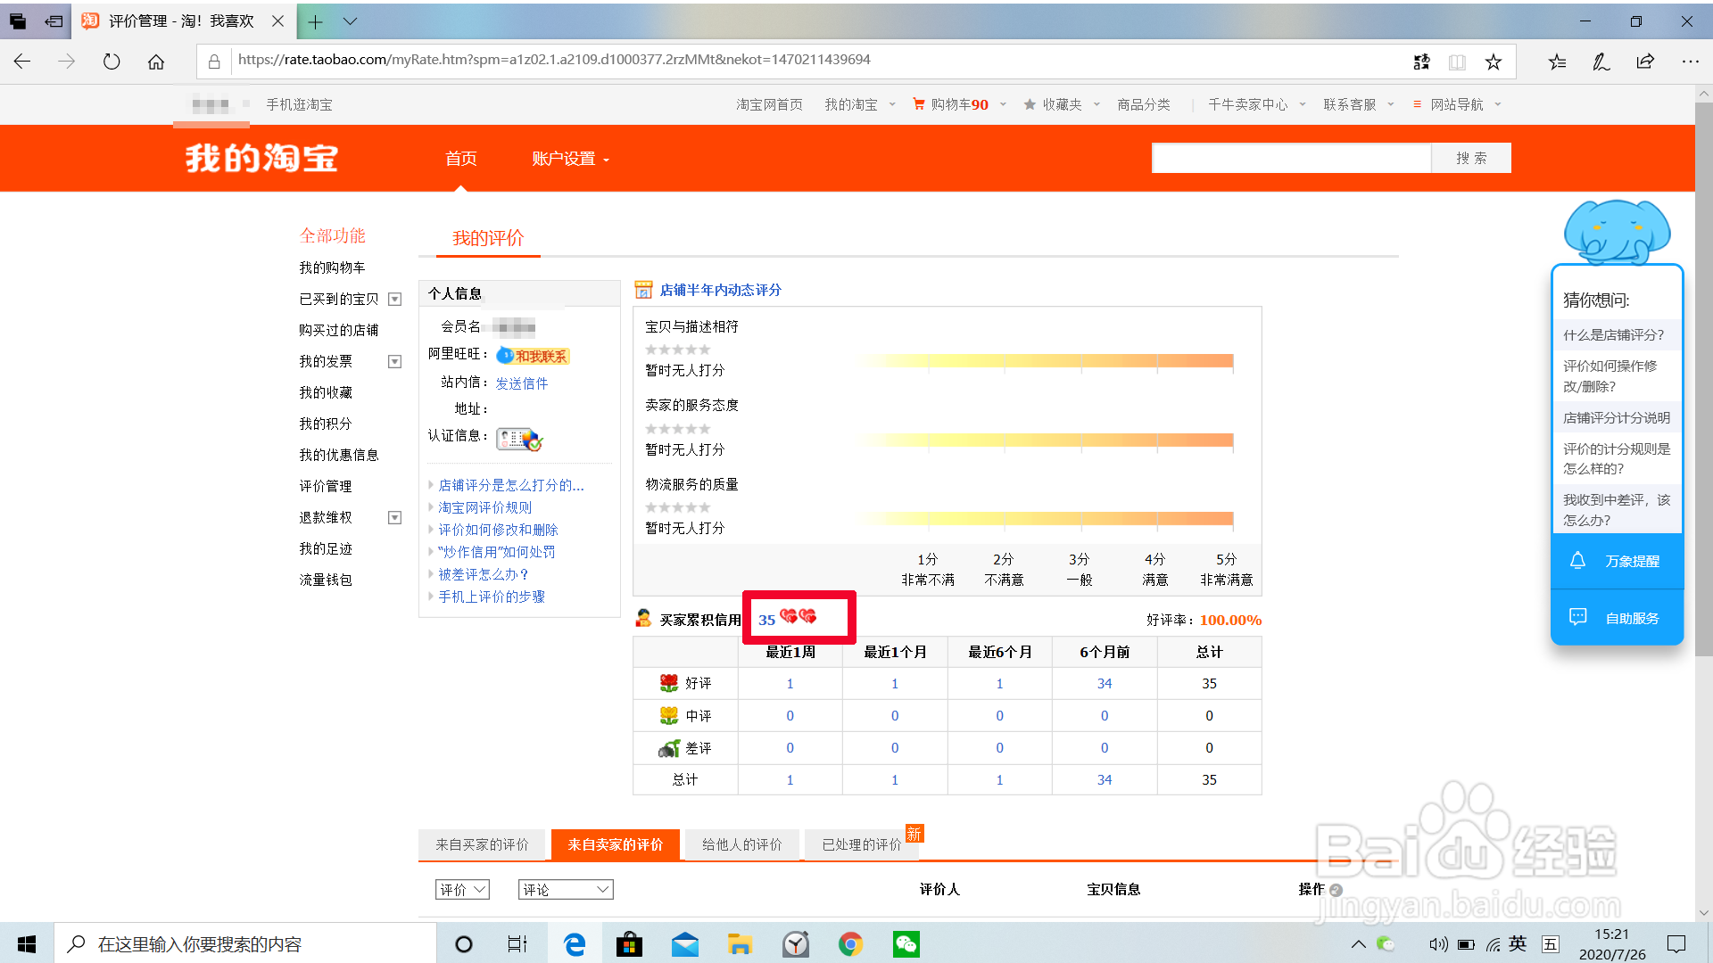Click the browser refresh button
1713x963 pixels.
[x=112, y=62]
